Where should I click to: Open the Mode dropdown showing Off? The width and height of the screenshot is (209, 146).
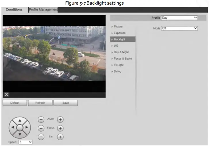(179, 28)
